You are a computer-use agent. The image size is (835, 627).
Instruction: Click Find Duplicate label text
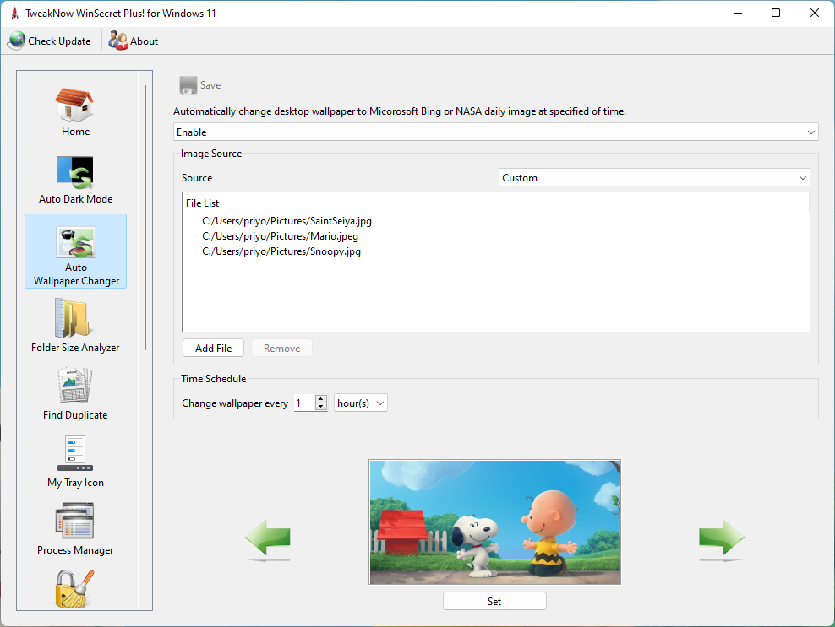(75, 415)
